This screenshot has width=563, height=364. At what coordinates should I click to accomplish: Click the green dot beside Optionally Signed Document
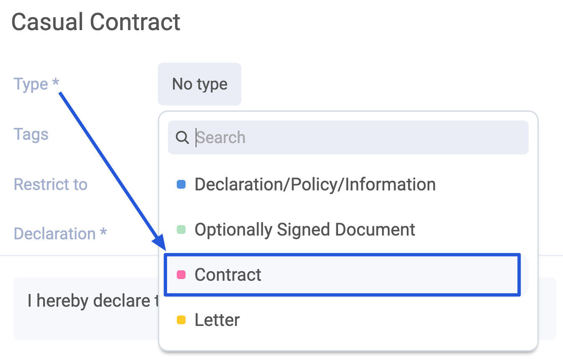[181, 229]
